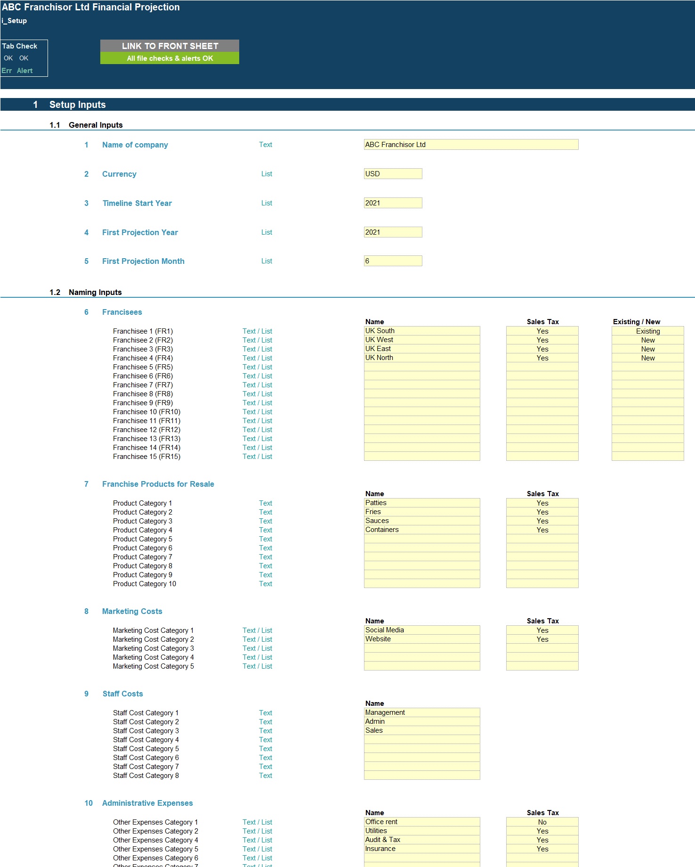This screenshot has width=695, height=867.
Task: Open the Existing/New cell for UK North
Action: point(647,358)
